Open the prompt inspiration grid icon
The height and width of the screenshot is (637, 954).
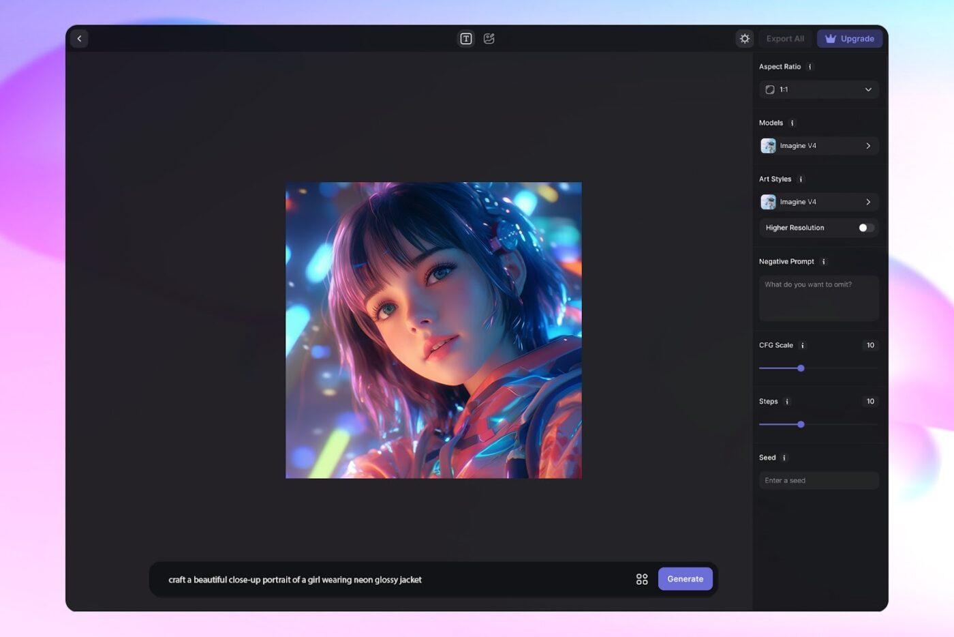point(641,578)
